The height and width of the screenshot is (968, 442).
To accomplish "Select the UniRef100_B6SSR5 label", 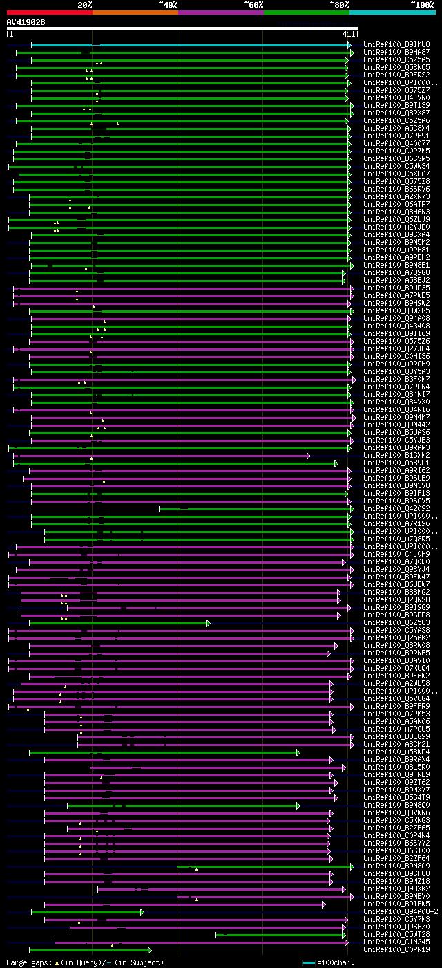I will click(396, 158).
